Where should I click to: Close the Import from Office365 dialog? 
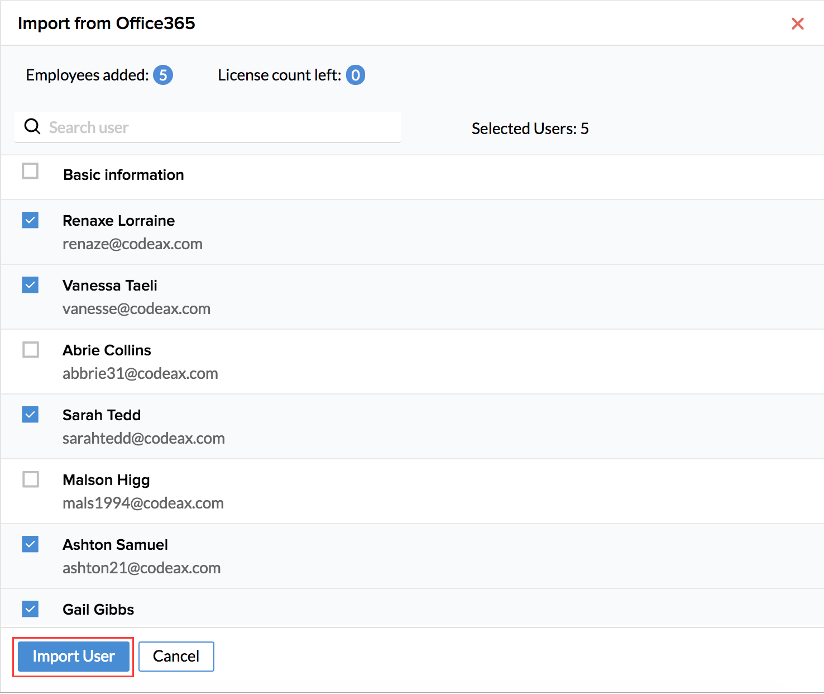click(797, 23)
